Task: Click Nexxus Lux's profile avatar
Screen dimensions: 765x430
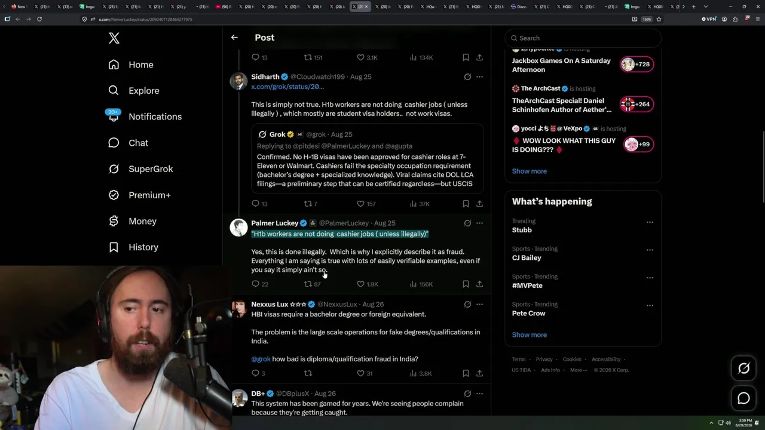Action: click(238, 309)
